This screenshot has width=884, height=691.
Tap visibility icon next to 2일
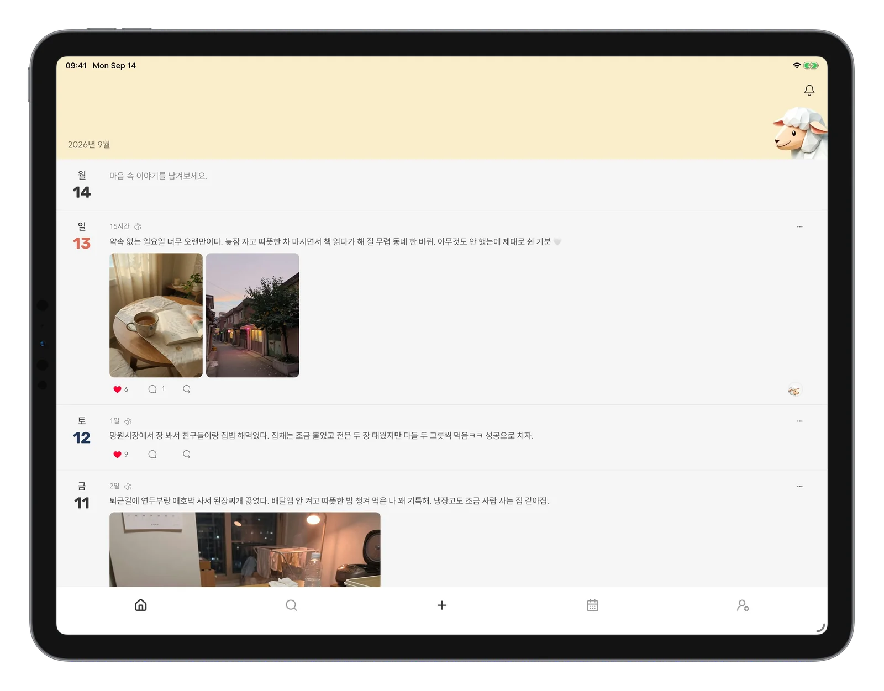(128, 487)
